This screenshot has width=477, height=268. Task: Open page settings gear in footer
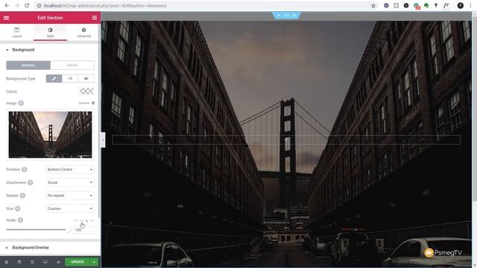6,262
